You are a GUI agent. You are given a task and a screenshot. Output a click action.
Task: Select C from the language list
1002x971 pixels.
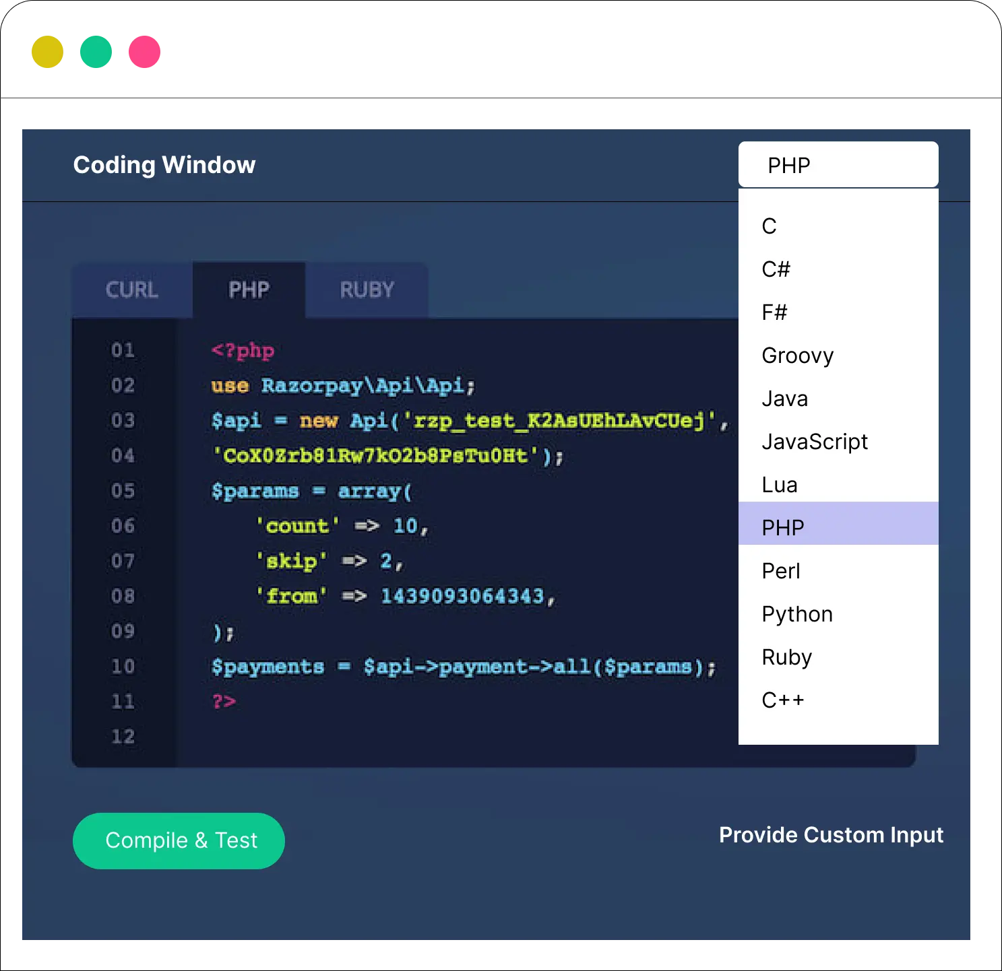pyautogui.click(x=770, y=226)
